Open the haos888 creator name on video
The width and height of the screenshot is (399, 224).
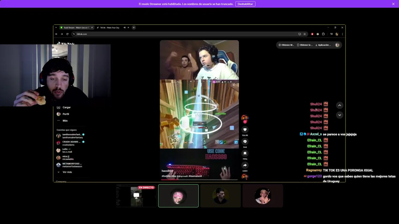click(167, 171)
